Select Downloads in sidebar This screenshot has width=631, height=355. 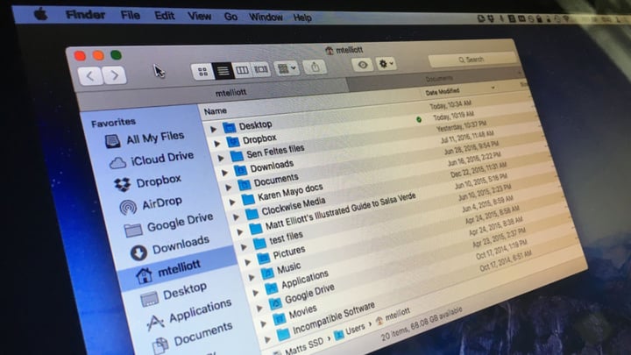[170, 247]
